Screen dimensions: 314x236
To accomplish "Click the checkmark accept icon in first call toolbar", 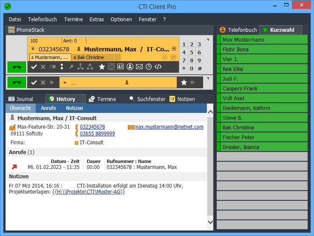I will point(34,67).
